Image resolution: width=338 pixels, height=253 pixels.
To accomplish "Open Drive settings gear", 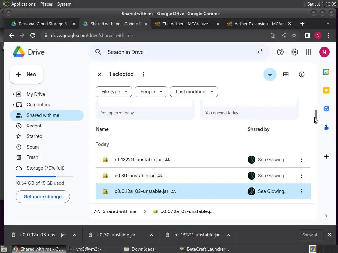I will [x=294, y=52].
